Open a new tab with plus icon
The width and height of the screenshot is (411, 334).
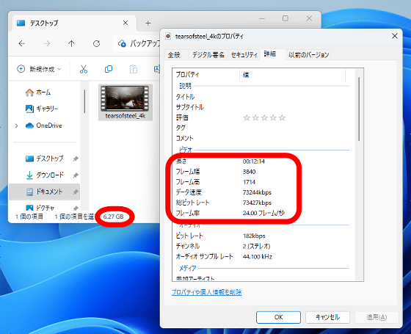pyautogui.click(x=148, y=23)
